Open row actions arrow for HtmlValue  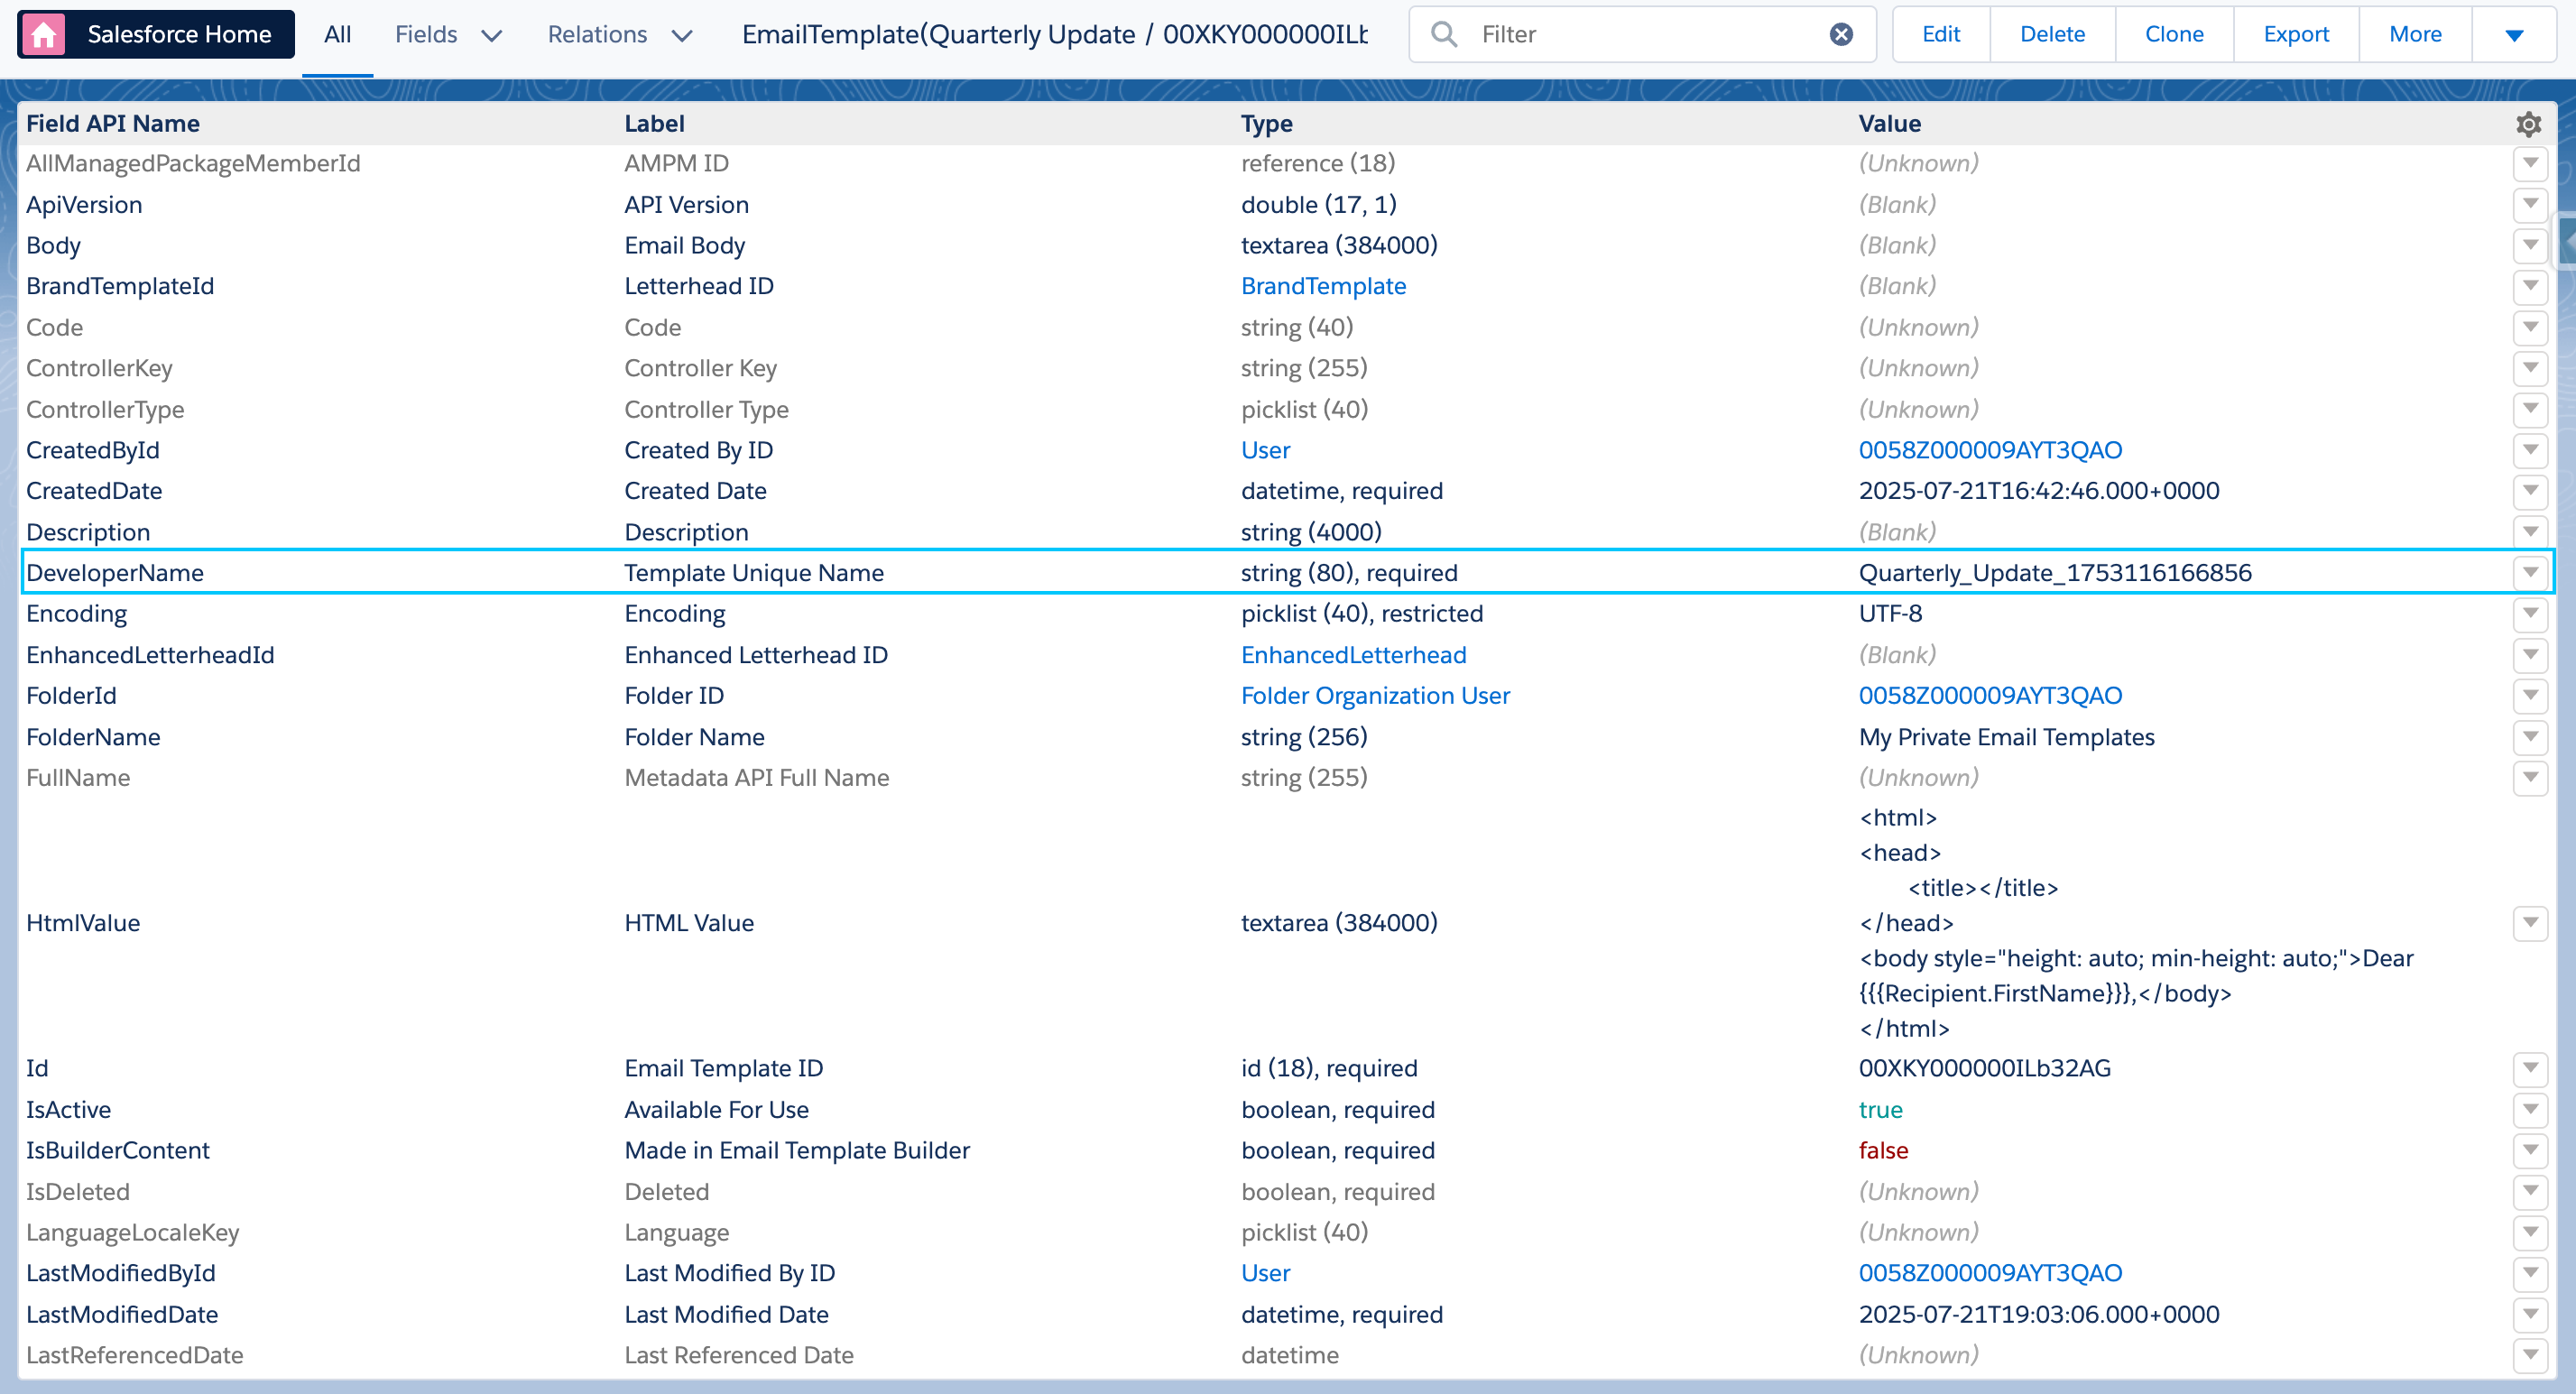click(2530, 924)
